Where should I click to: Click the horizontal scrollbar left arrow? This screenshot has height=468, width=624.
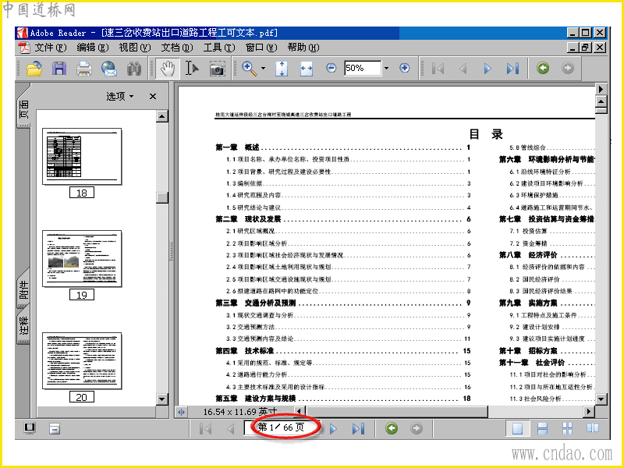point(300,411)
